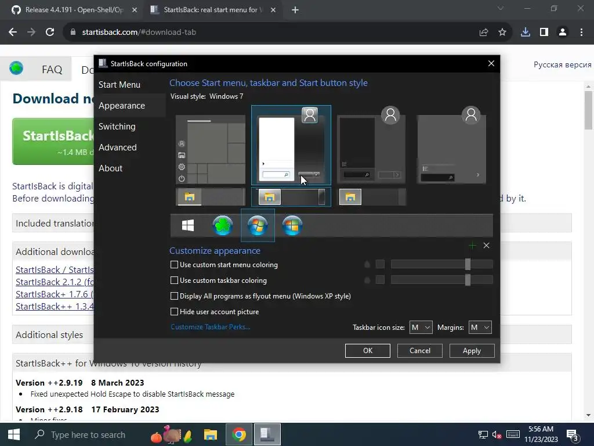The image size is (594, 446).
Task: Open the notification center icon
Action: [x=572, y=435]
